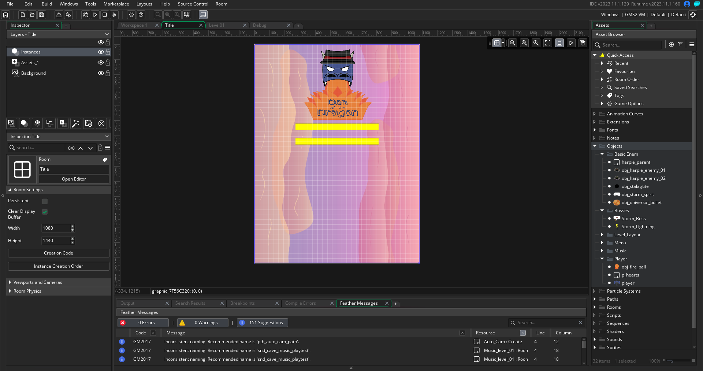
Task: Uncheck the Clear Display Buffer checkbox
Action: (x=45, y=212)
